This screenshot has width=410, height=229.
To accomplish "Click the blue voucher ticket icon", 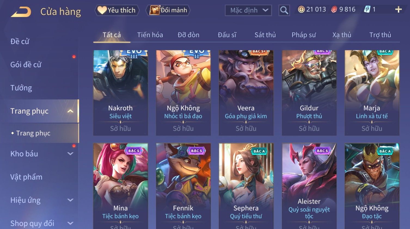I will point(367,10).
